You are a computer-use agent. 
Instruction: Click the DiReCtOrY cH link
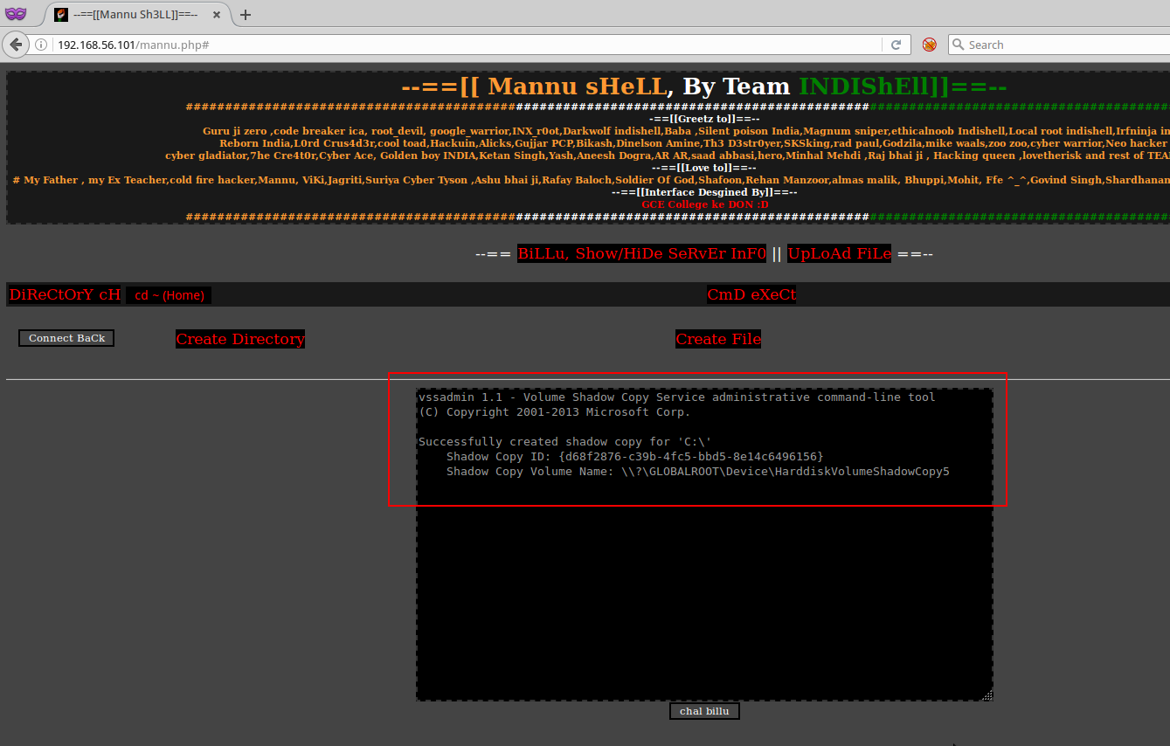point(65,294)
